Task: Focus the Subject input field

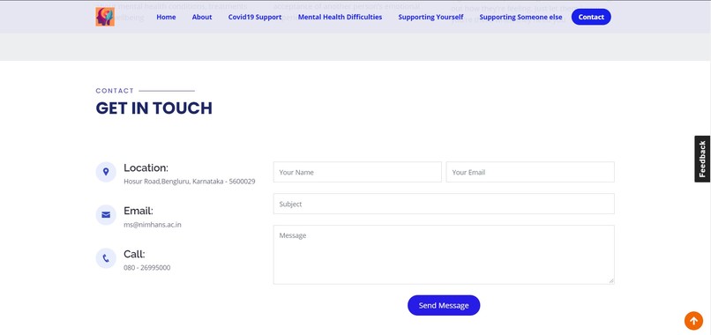Action: (444, 204)
